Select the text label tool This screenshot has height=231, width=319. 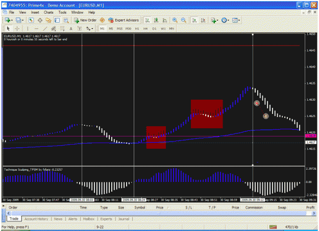(80, 29)
